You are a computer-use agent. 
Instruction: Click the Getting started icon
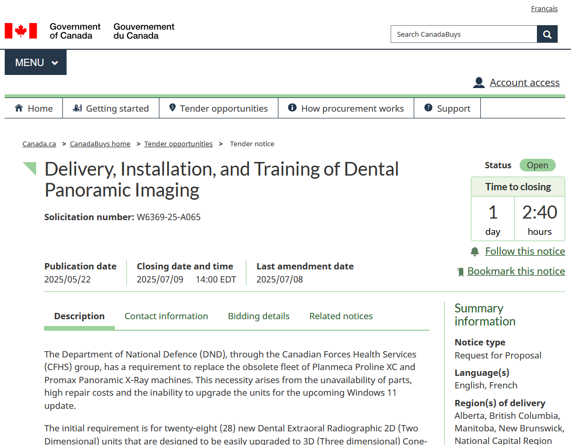coord(77,108)
